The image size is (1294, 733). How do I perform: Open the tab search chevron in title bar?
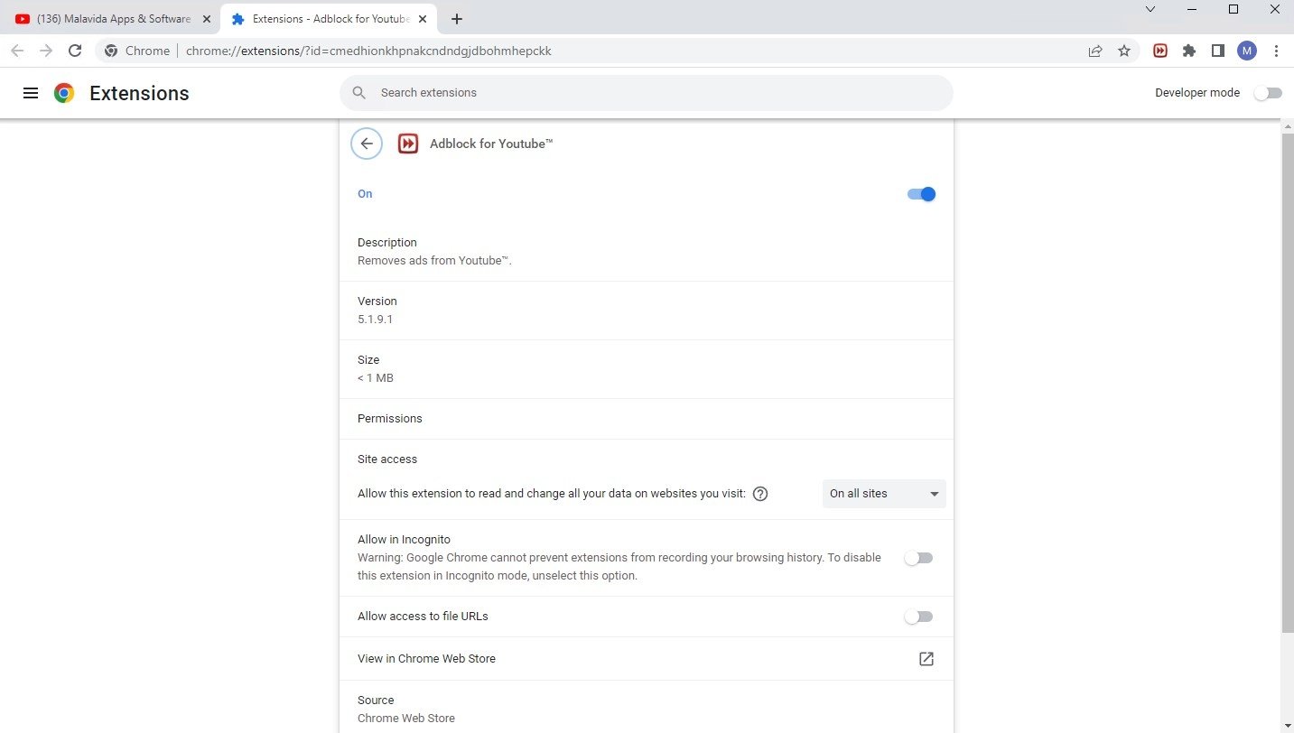[1150, 9]
